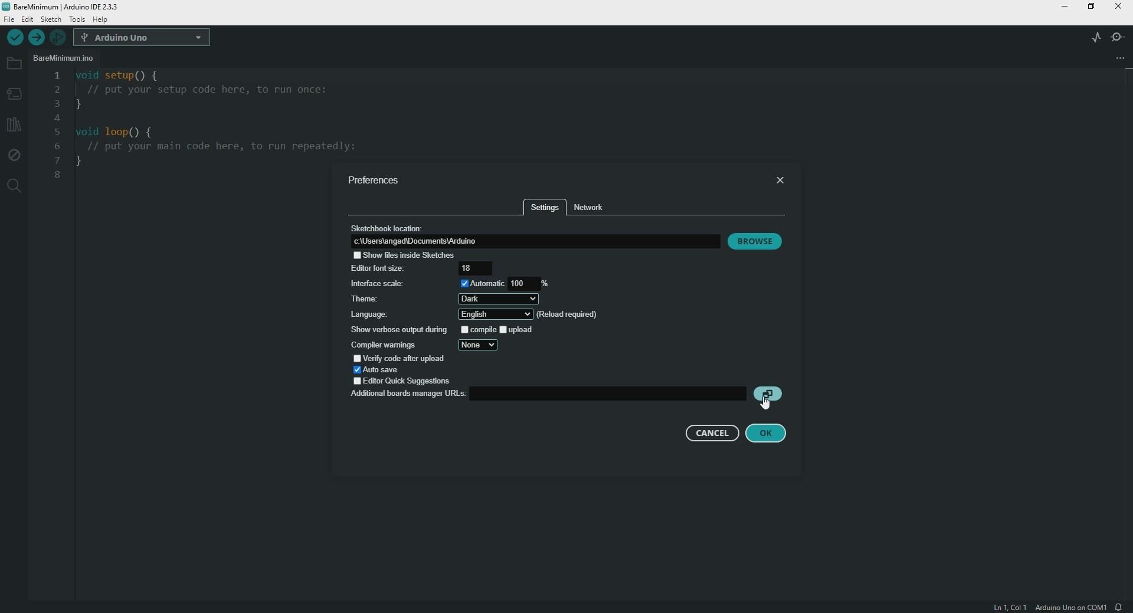Image resolution: width=1133 pixels, height=613 pixels.
Task: Start the debugger from the toolbar
Action: click(58, 38)
